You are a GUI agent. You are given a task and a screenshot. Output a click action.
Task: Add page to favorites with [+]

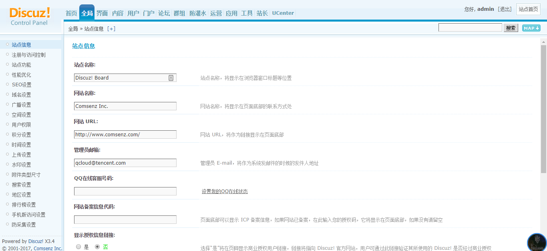pyautogui.click(x=111, y=29)
